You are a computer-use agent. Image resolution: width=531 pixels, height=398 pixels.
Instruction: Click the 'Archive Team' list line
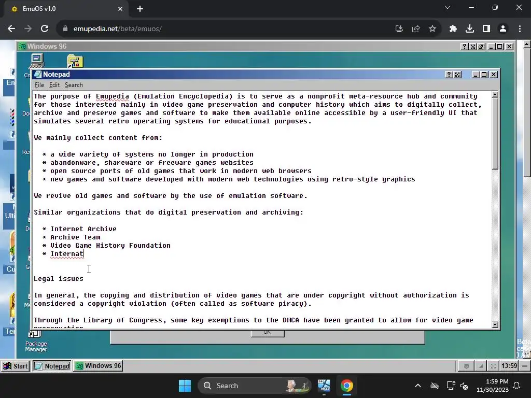click(75, 237)
